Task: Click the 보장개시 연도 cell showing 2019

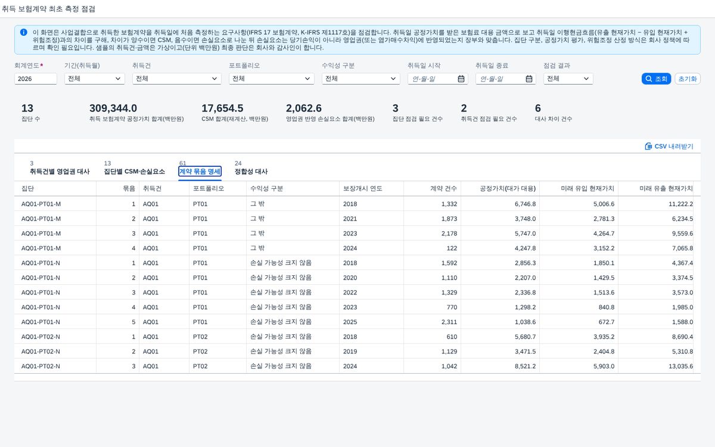Action: tap(372, 352)
